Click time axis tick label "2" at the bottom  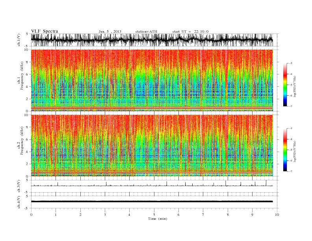80,215
